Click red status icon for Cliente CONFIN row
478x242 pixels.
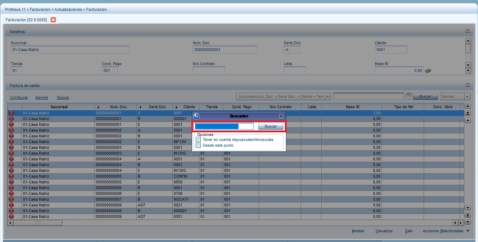point(11,176)
